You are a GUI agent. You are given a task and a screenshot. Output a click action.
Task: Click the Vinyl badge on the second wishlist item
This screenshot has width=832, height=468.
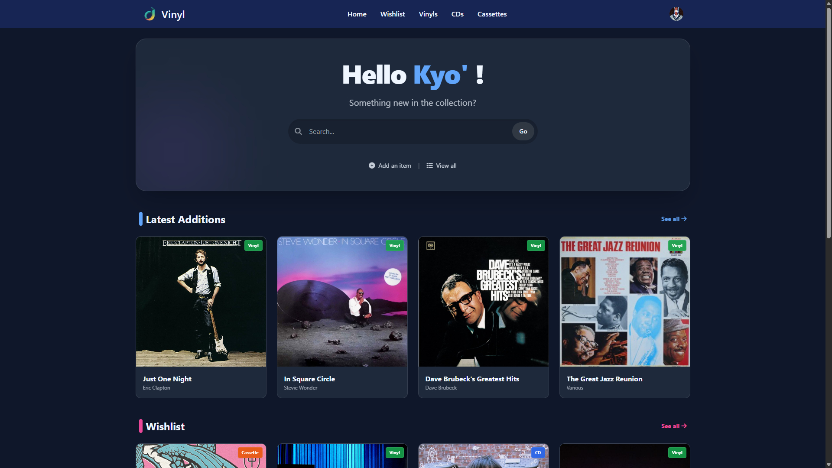click(395, 453)
